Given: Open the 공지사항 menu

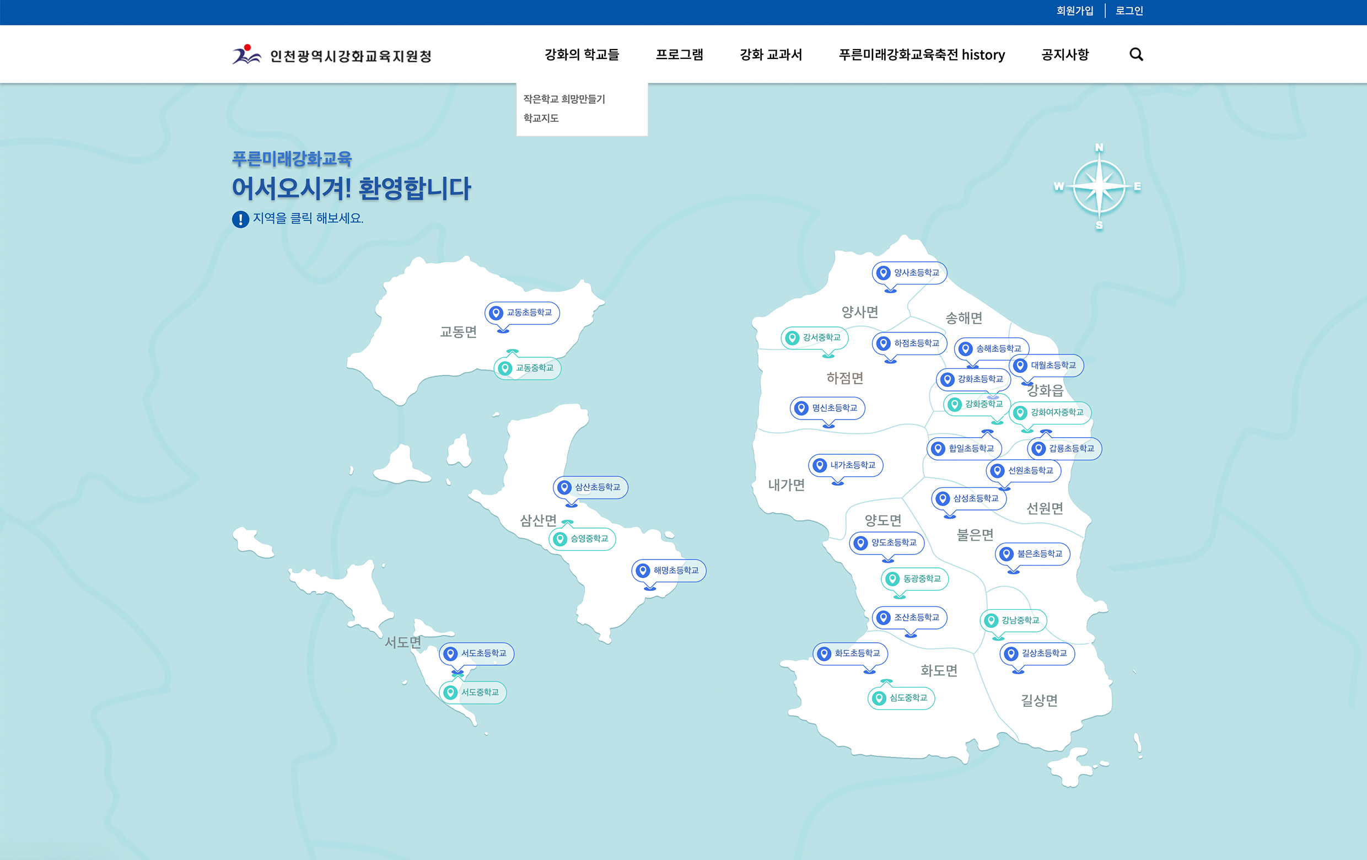Looking at the screenshot, I should pyautogui.click(x=1065, y=55).
